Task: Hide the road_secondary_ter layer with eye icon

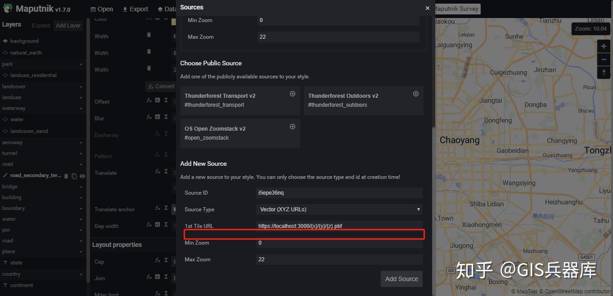Action: click(82, 176)
